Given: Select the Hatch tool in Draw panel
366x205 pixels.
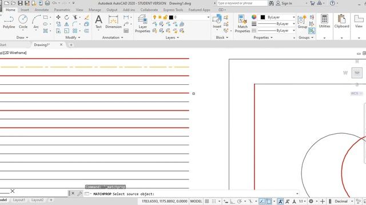Looking at the screenshot, I should (x=46, y=31).
